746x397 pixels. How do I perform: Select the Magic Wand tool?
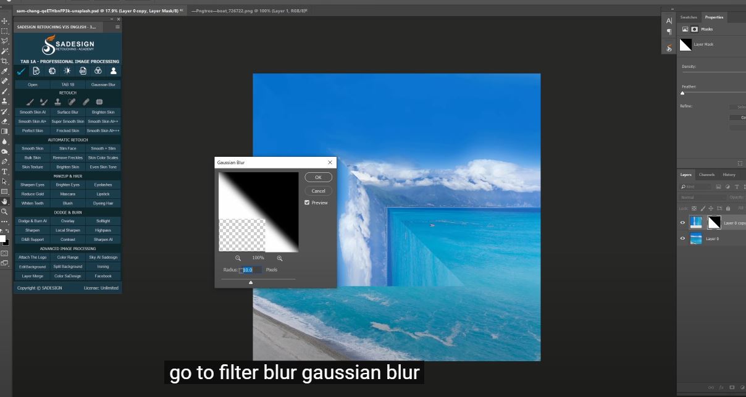(4, 51)
